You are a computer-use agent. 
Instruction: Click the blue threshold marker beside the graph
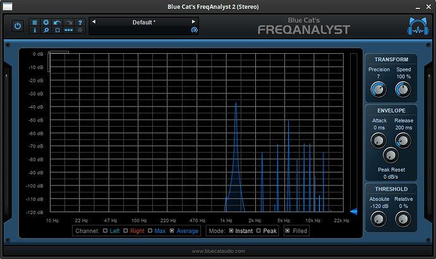(x=354, y=212)
